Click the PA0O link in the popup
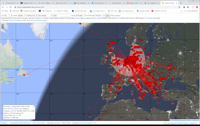This screenshot has height=126, width=200. pyautogui.click(x=9, y=109)
